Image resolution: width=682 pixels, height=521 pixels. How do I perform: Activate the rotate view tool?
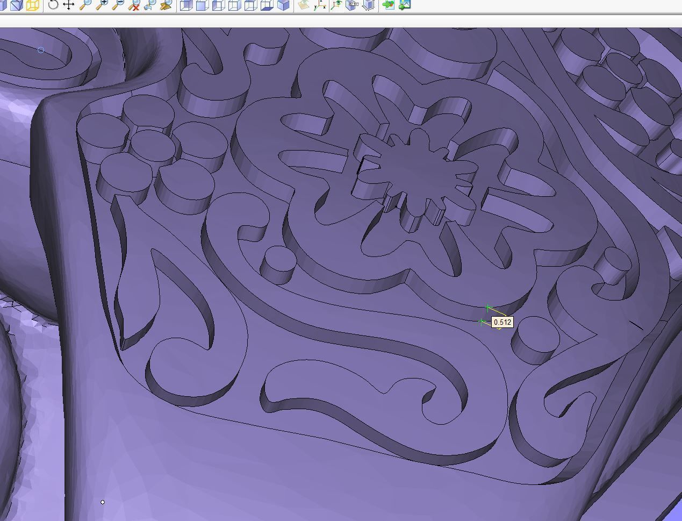[x=53, y=5]
